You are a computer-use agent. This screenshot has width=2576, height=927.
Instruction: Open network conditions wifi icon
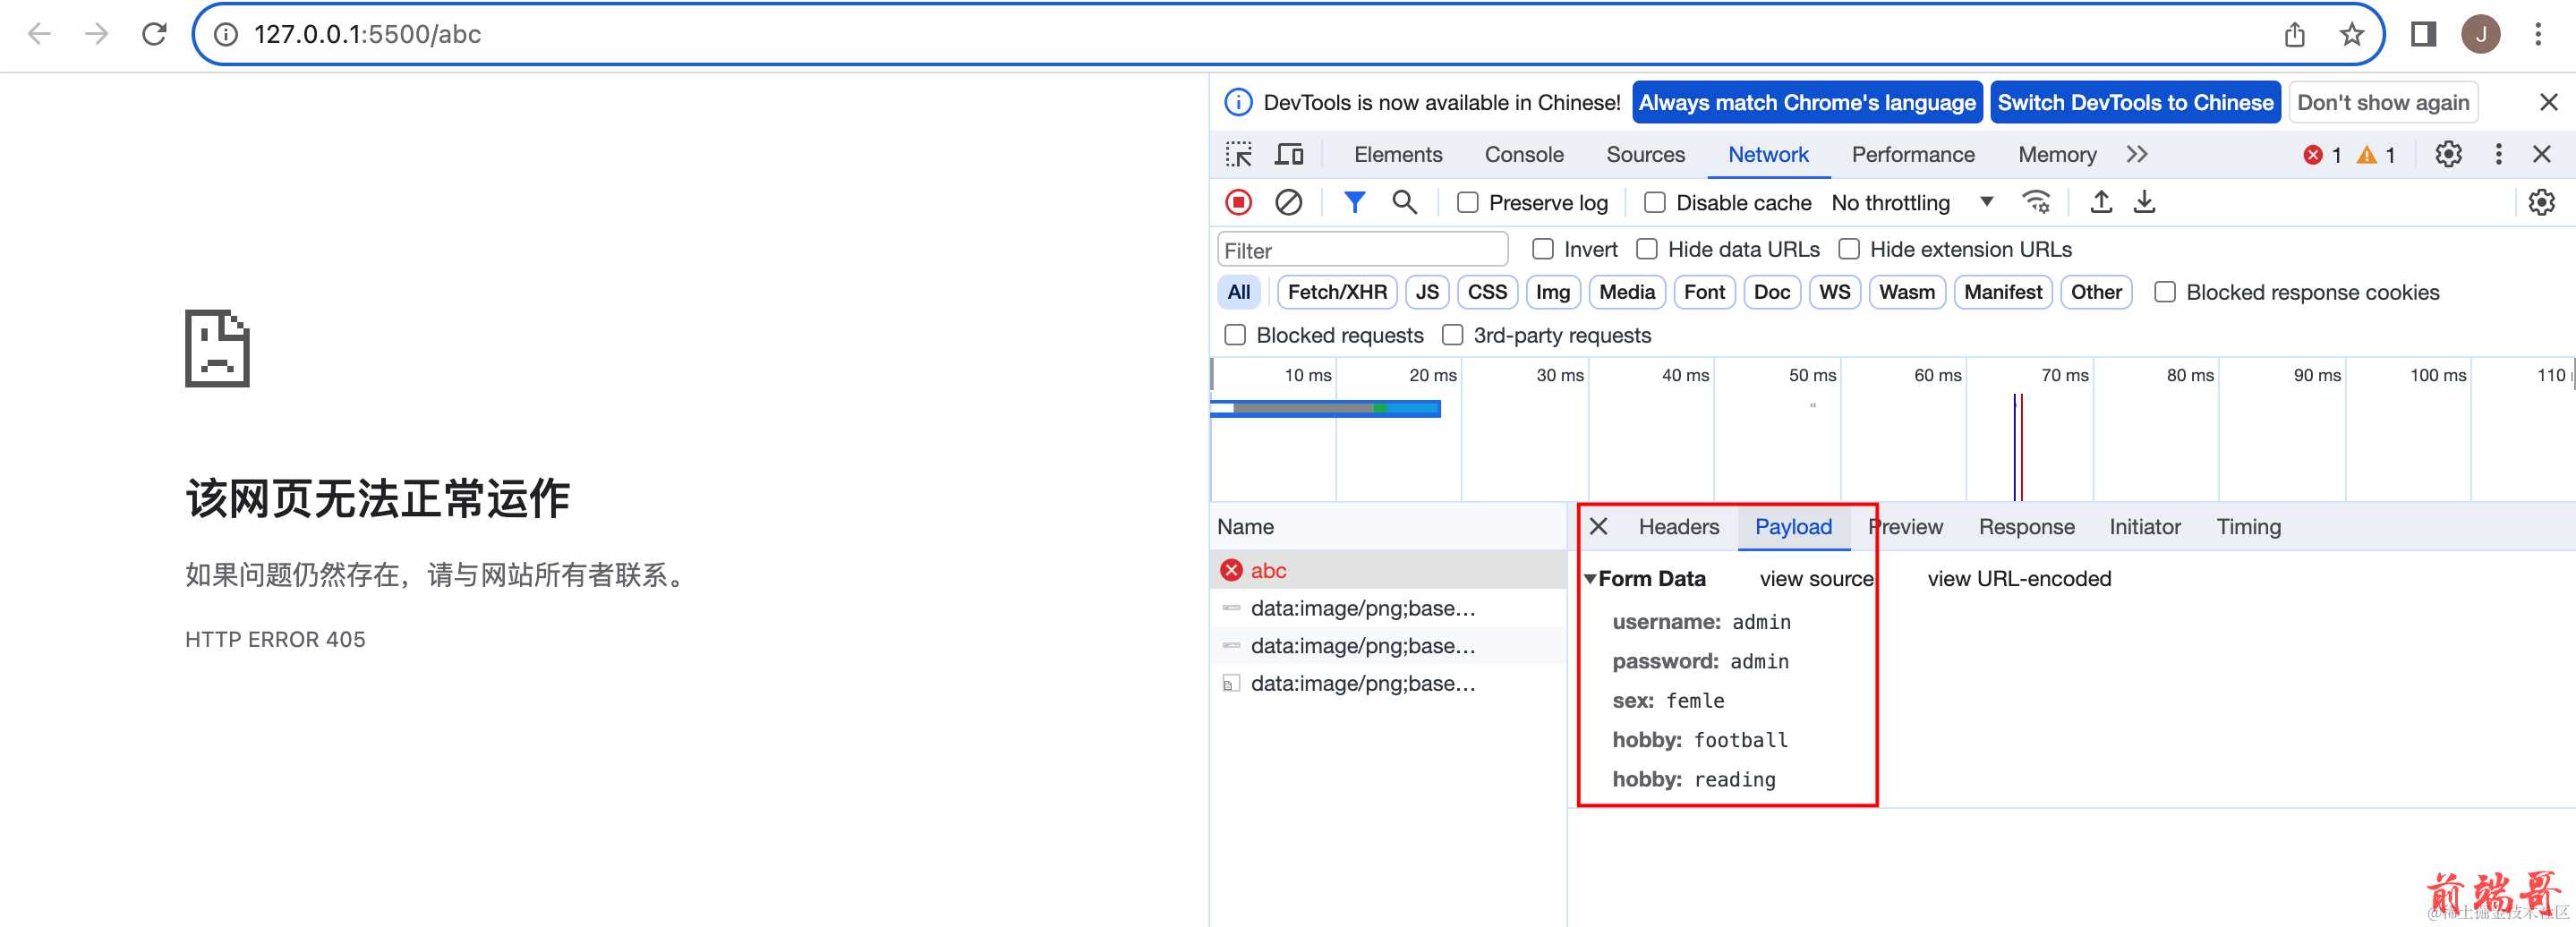(2036, 202)
